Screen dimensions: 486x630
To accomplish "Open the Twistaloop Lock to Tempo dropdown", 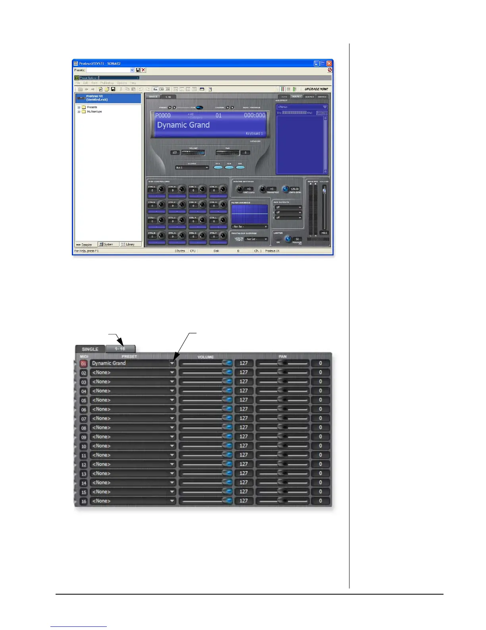I will coord(256,239).
